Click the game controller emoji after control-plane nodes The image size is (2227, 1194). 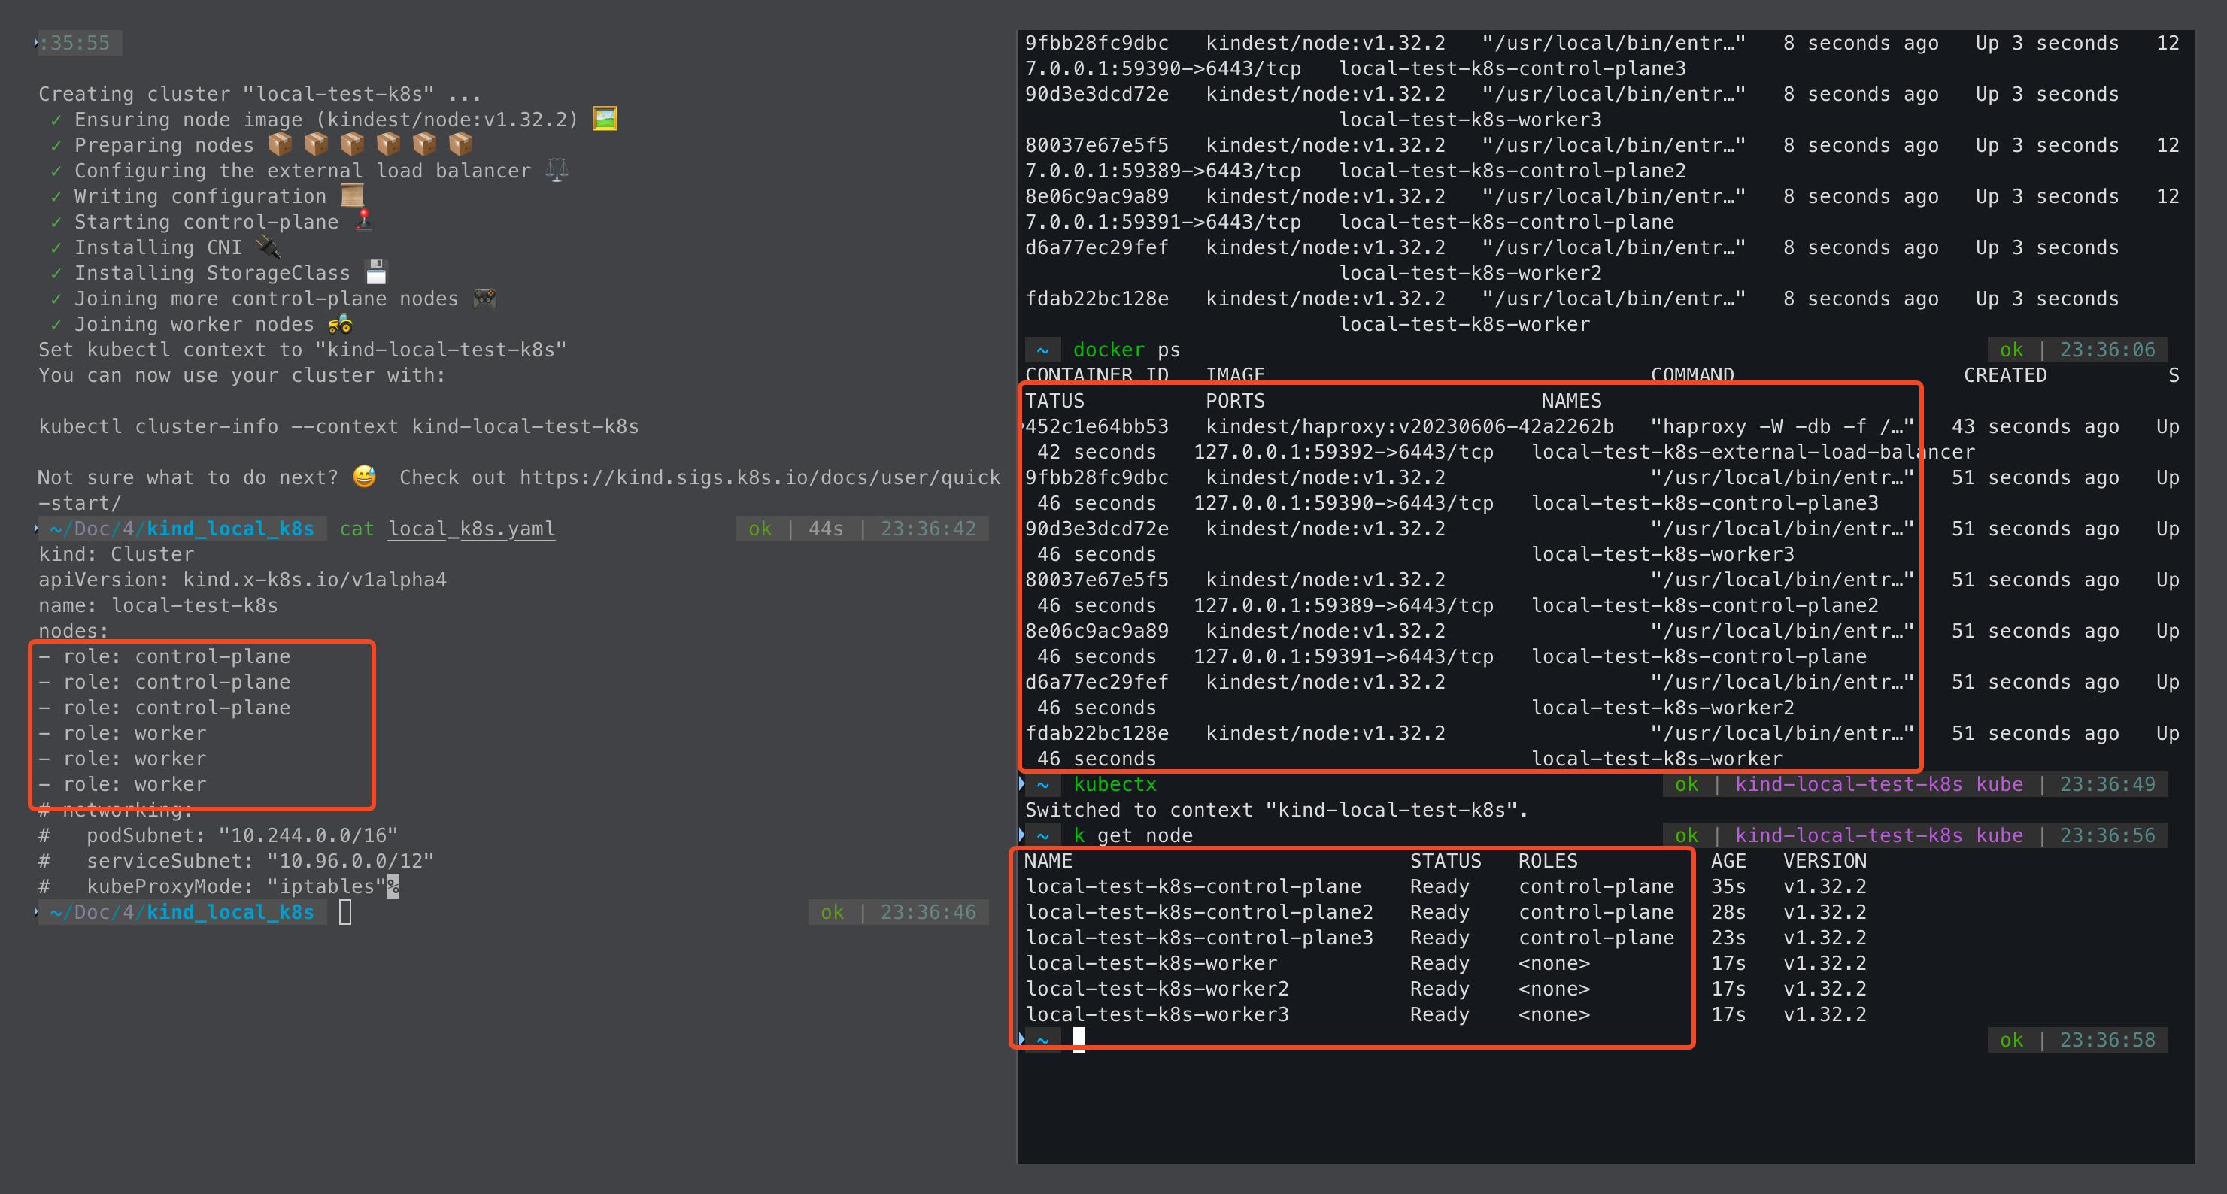click(x=484, y=298)
